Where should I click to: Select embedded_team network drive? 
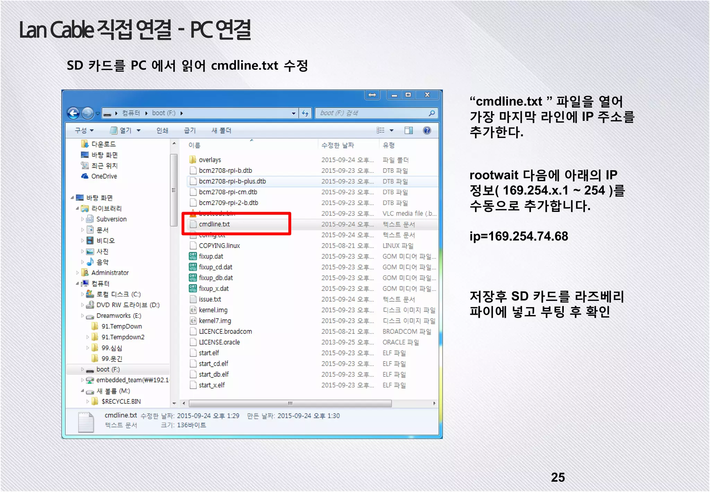click(x=132, y=380)
